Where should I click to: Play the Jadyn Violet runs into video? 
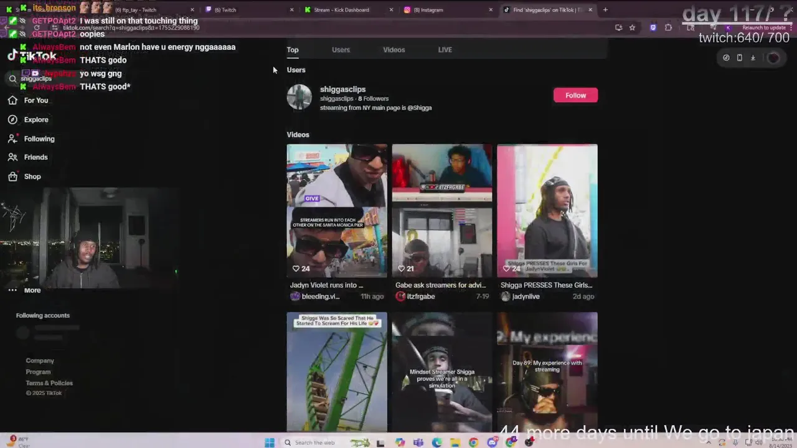337,210
